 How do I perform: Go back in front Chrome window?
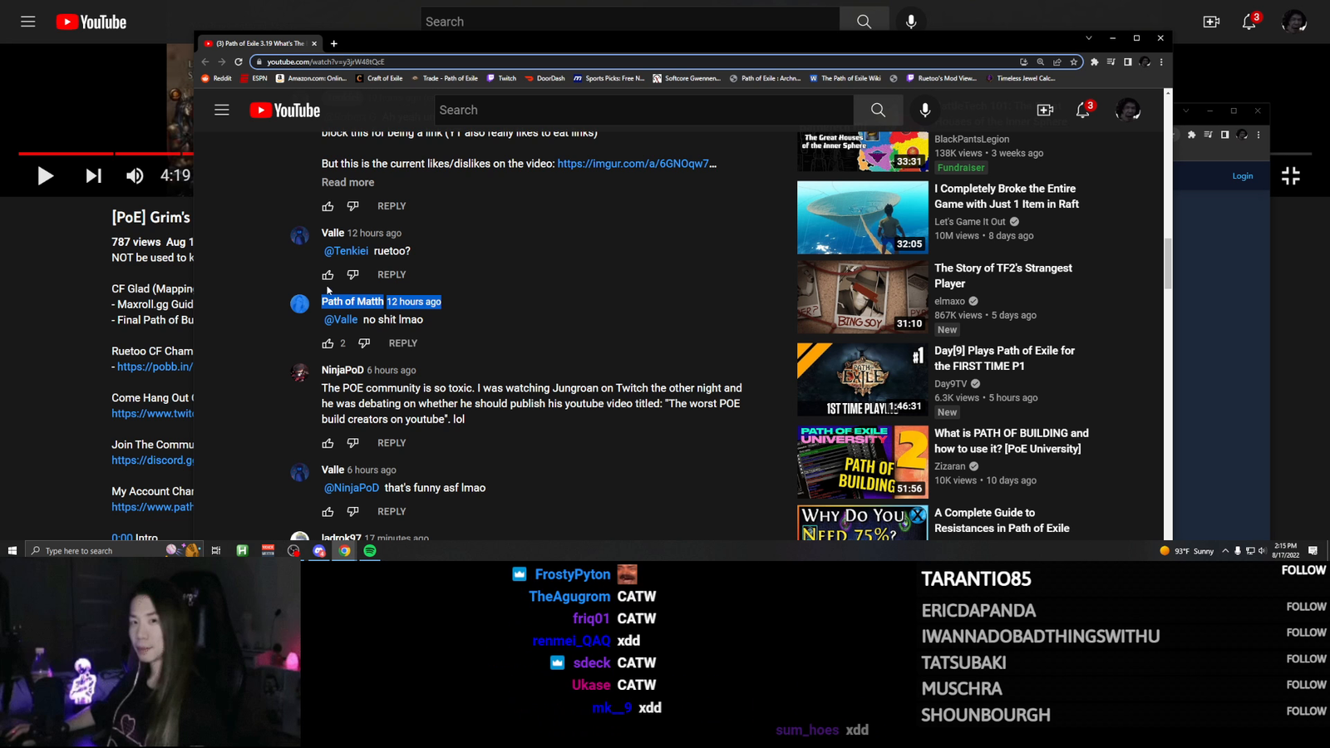point(205,62)
